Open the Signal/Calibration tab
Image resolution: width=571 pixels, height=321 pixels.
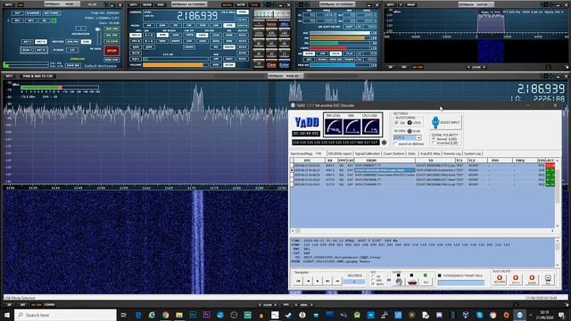click(368, 154)
